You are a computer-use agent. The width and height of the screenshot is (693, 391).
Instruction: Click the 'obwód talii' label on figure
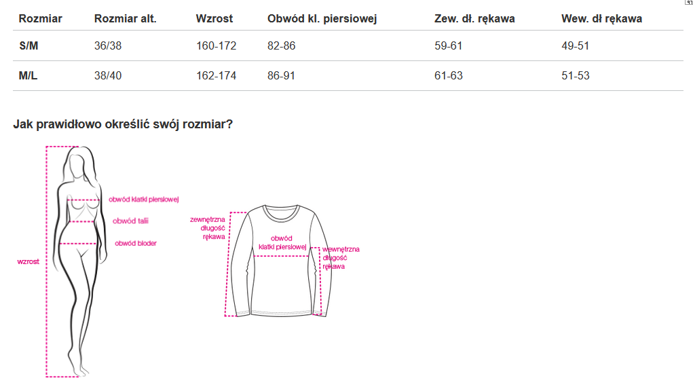[x=130, y=221]
